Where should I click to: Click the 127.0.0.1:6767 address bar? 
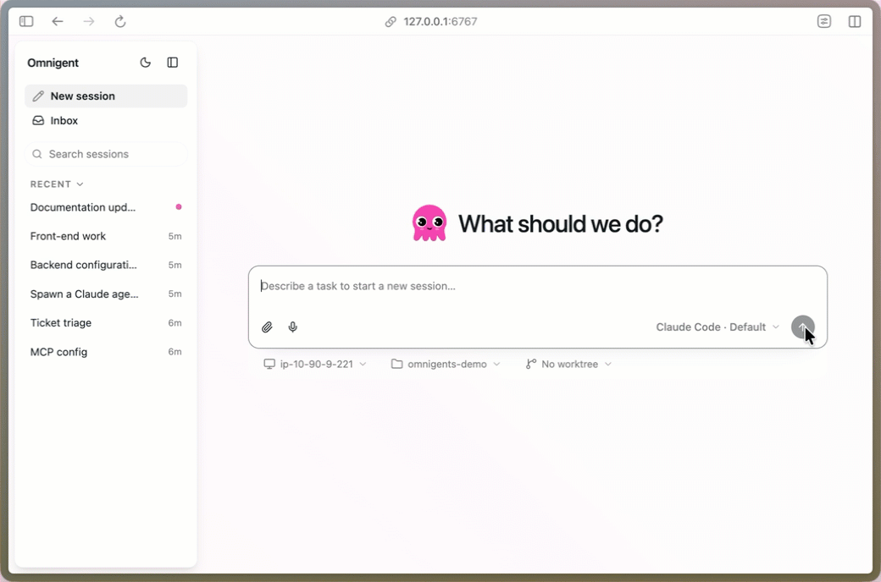440,21
